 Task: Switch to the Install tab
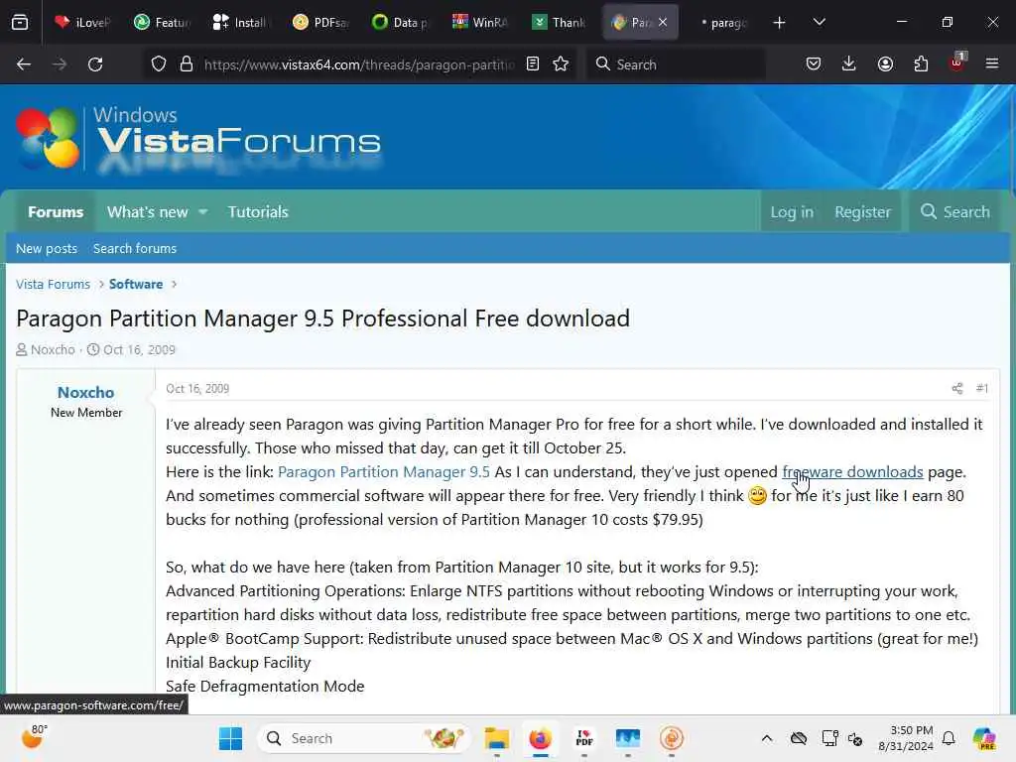click(241, 22)
